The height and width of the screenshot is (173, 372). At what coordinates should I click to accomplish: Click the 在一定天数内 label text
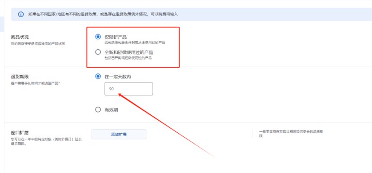pyautogui.click(x=118, y=76)
